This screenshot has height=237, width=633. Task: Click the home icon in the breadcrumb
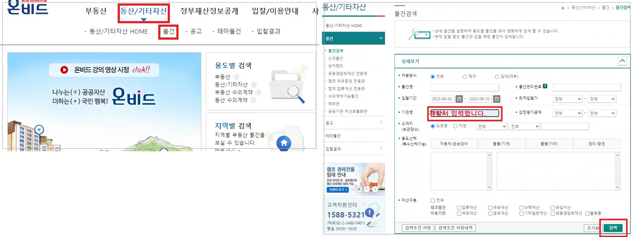[563, 8]
